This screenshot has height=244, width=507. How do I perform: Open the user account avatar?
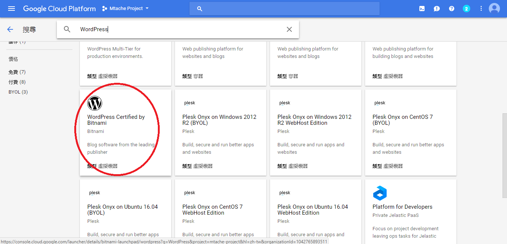[494, 8]
